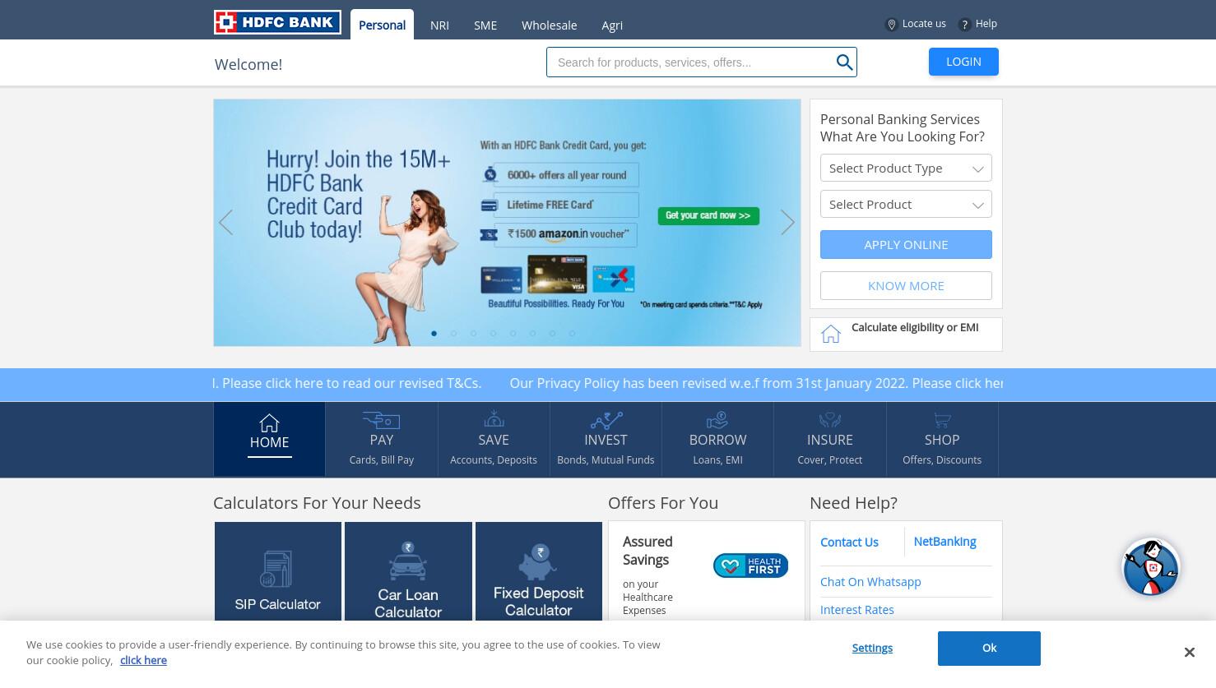The width and height of the screenshot is (1216, 688).
Task: Click the house icon beside Calculate eligibility
Action: tap(831, 334)
